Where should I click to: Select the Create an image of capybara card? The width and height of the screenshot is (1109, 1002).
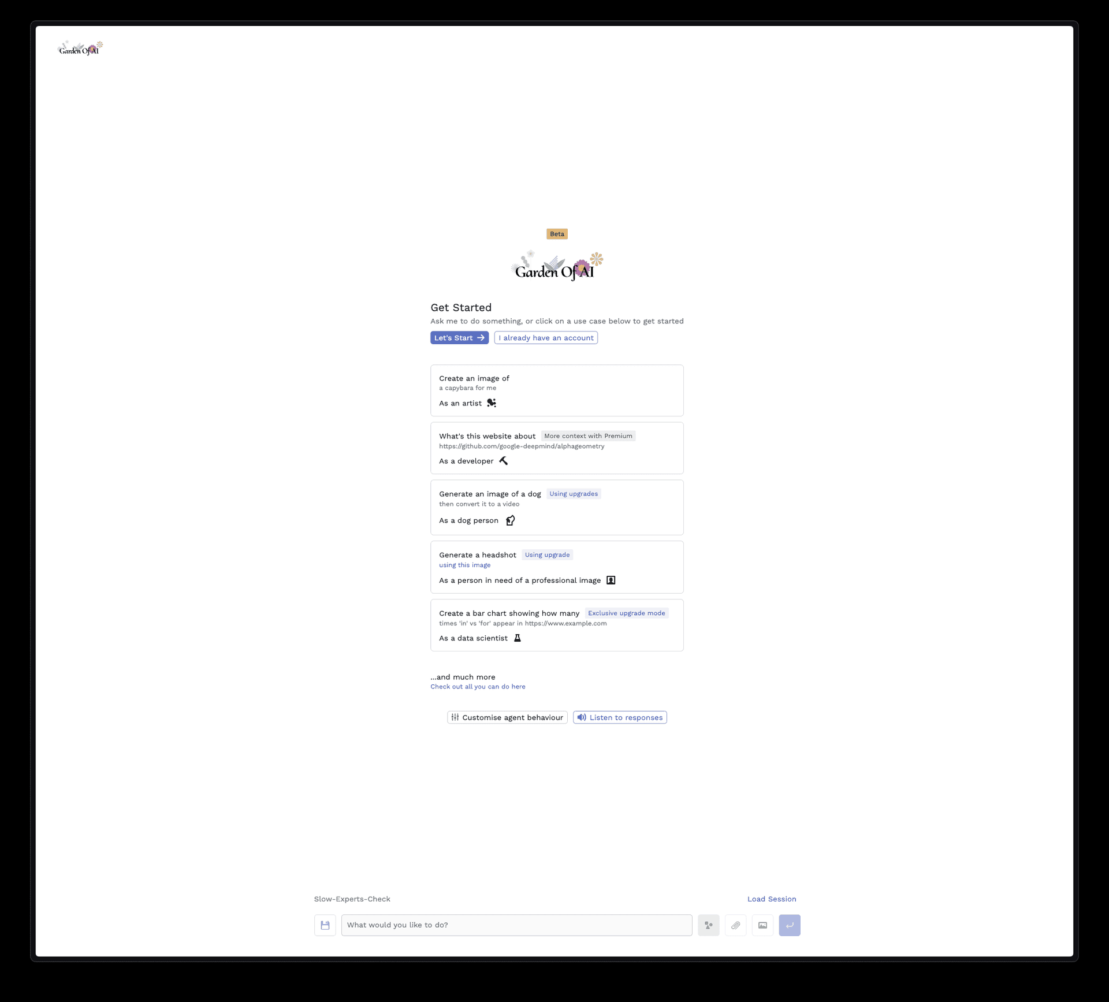click(557, 390)
